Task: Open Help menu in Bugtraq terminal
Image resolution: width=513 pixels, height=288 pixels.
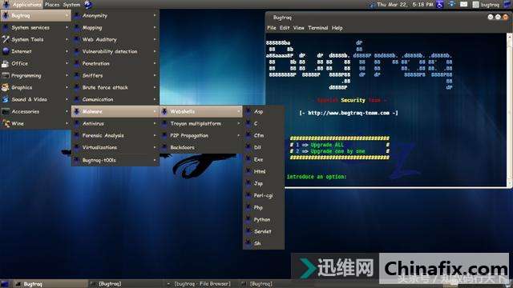Action: pyautogui.click(x=337, y=28)
